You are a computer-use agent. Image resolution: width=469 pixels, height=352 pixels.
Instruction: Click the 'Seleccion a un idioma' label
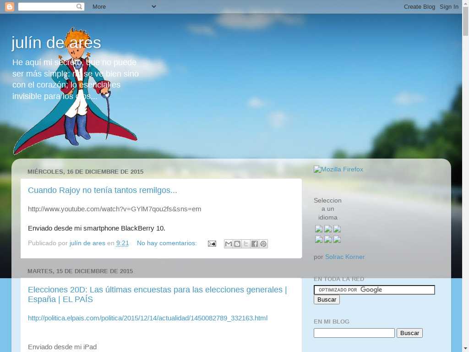click(327, 209)
